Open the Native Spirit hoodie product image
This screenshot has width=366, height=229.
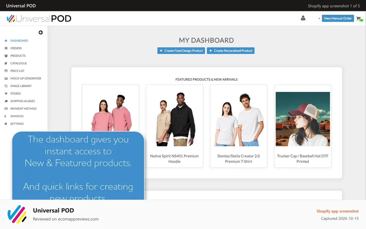(x=174, y=119)
